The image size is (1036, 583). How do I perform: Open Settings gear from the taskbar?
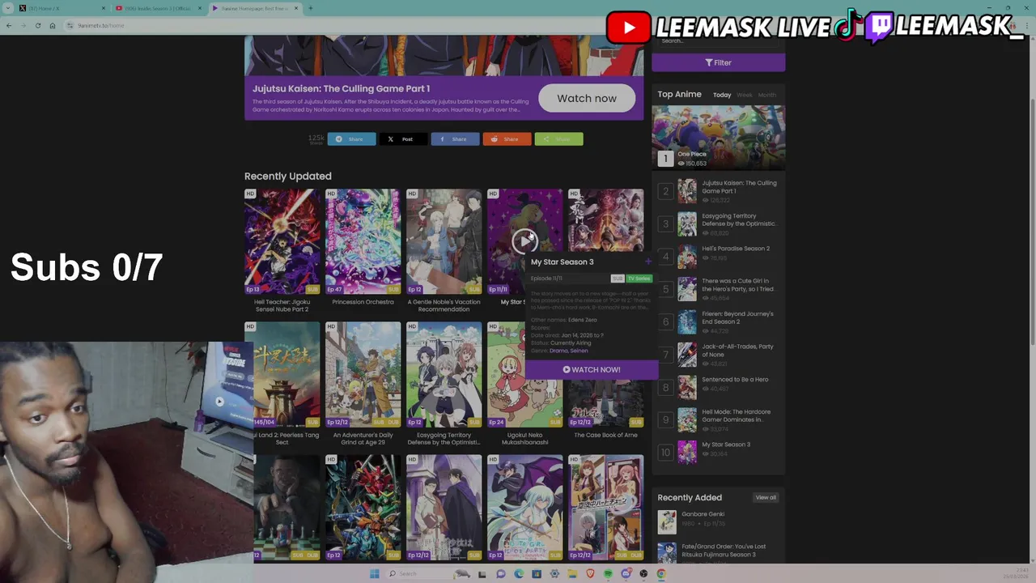point(554,573)
